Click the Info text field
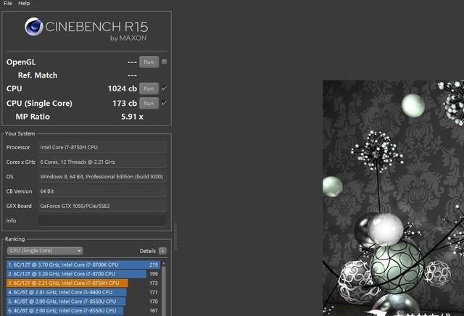This screenshot has width=464, height=316. [103, 220]
